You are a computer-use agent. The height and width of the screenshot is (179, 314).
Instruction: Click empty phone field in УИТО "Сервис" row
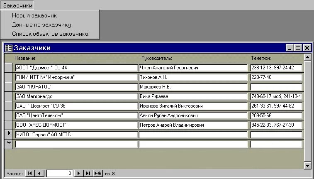(x=276, y=135)
